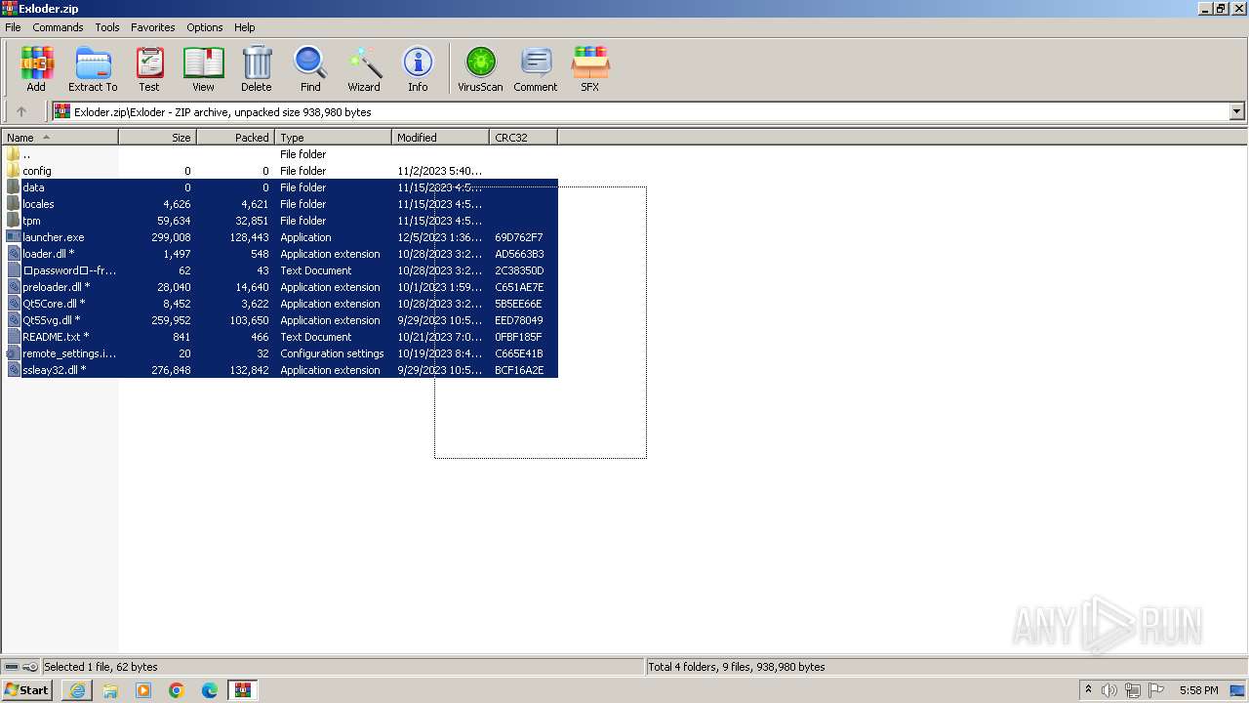The width and height of the screenshot is (1249, 703).
Task: Click the SFX toolbar icon
Action: (590, 68)
